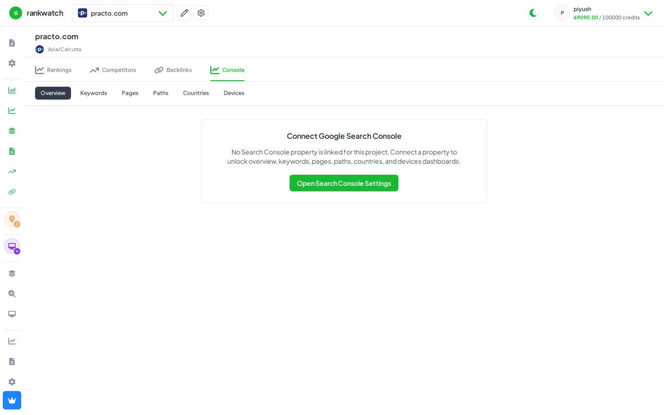
Task: Click the blue crown upgrade button
Action: coord(12,400)
